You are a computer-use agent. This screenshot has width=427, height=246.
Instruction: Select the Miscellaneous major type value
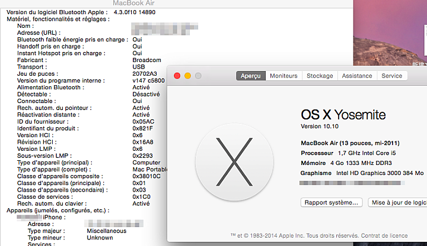click(107, 231)
